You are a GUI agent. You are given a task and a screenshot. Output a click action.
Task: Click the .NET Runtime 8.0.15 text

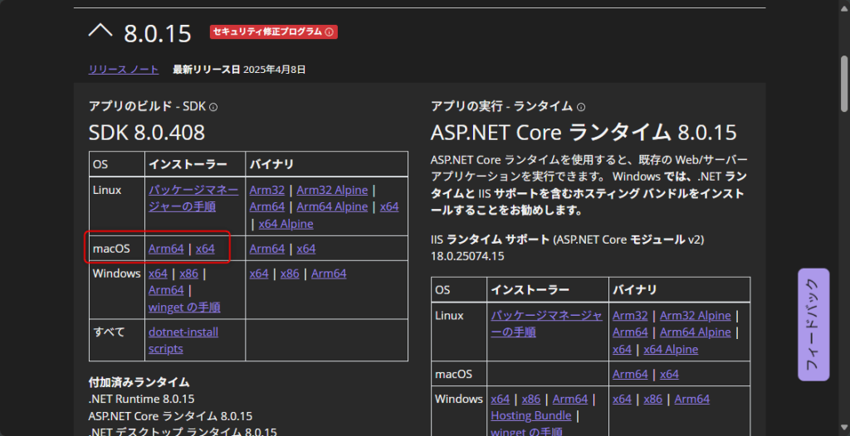[x=141, y=400]
